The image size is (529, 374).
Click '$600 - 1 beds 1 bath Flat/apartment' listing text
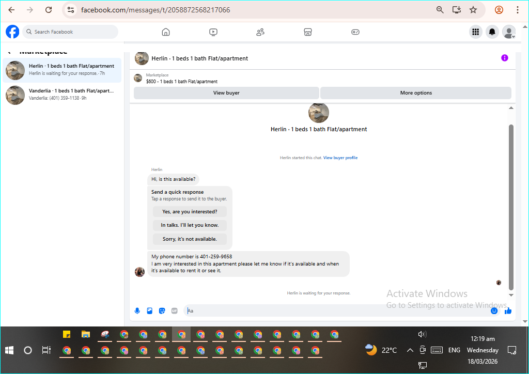(x=181, y=82)
